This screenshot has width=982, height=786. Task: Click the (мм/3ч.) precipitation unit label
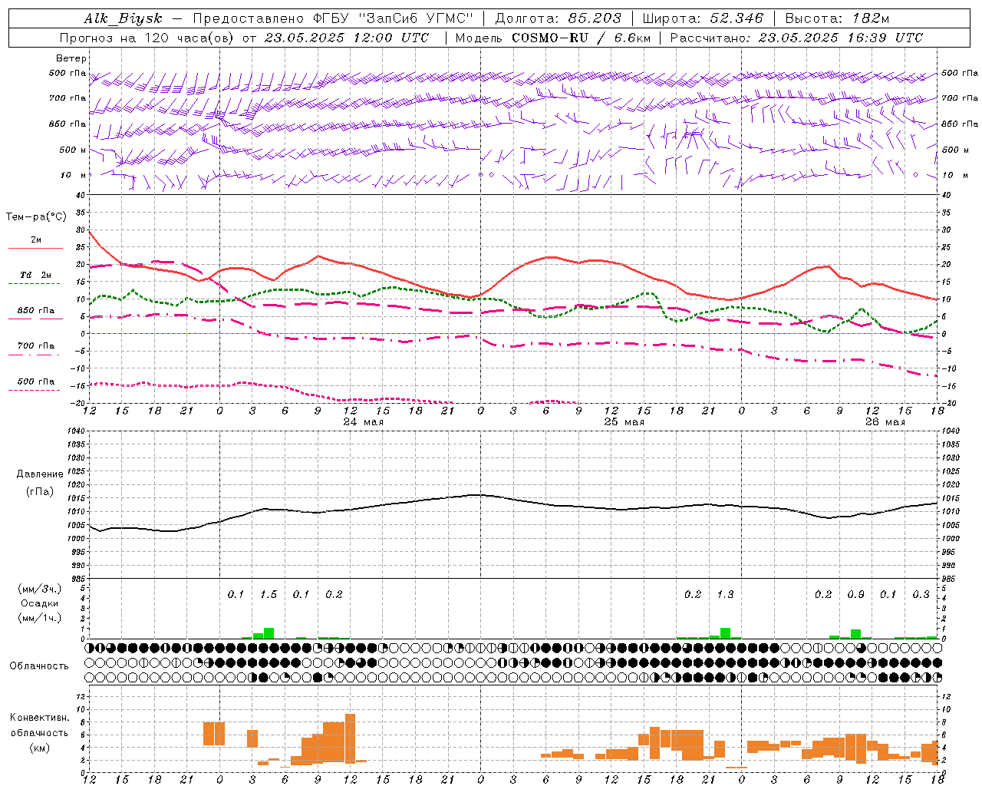(40, 589)
